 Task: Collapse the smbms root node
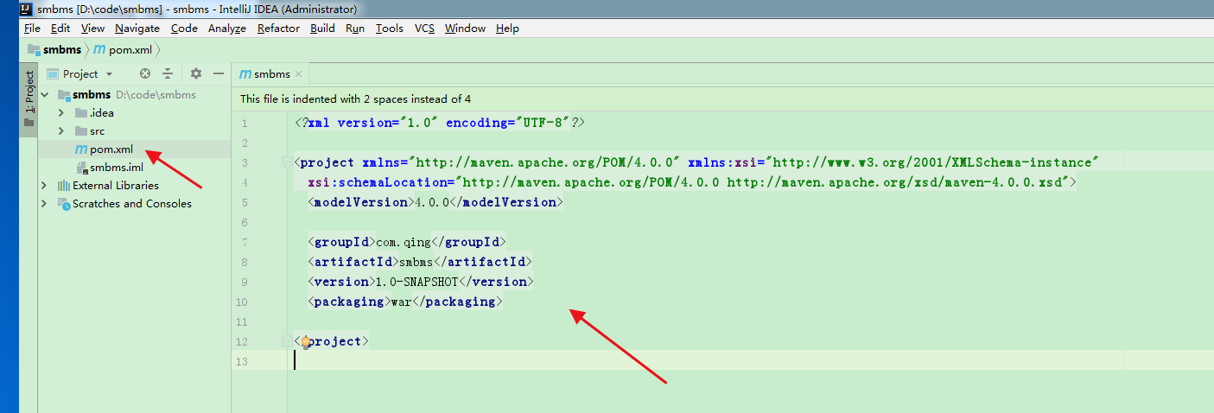pos(44,95)
